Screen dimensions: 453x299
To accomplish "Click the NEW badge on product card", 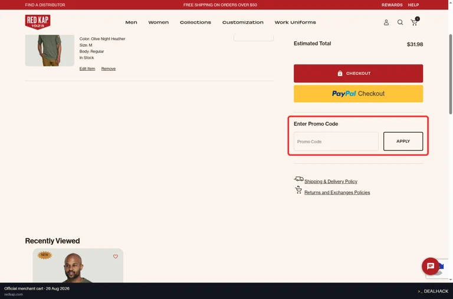I will [44, 255].
